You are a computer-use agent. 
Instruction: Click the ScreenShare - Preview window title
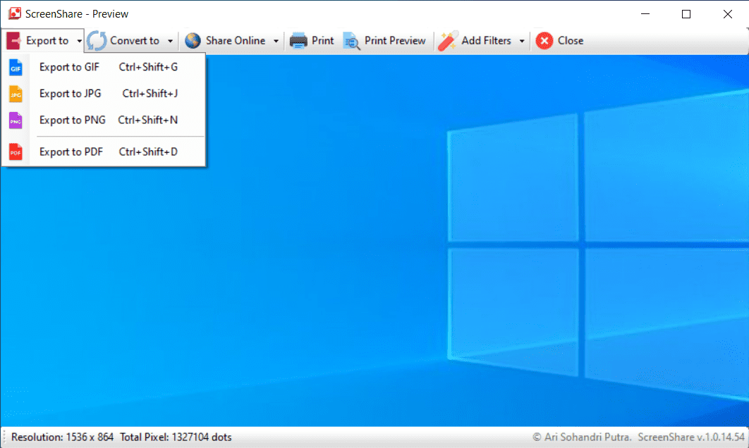[77, 14]
